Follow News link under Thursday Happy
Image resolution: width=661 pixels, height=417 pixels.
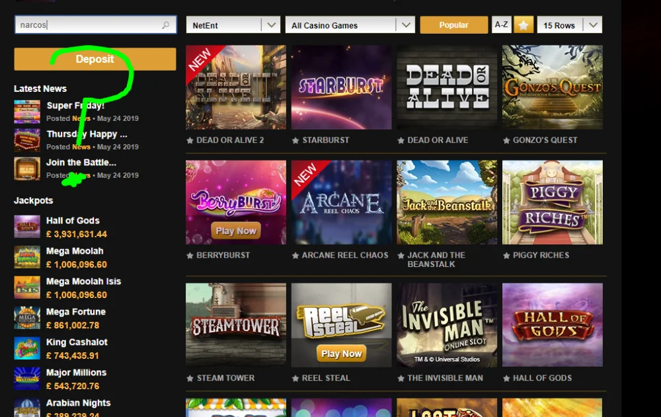tap(81, 147)
